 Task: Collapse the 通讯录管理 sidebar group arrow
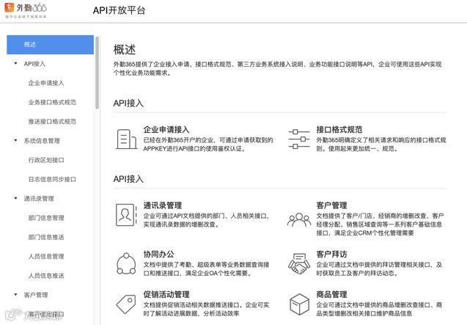[x=16, y=198]
